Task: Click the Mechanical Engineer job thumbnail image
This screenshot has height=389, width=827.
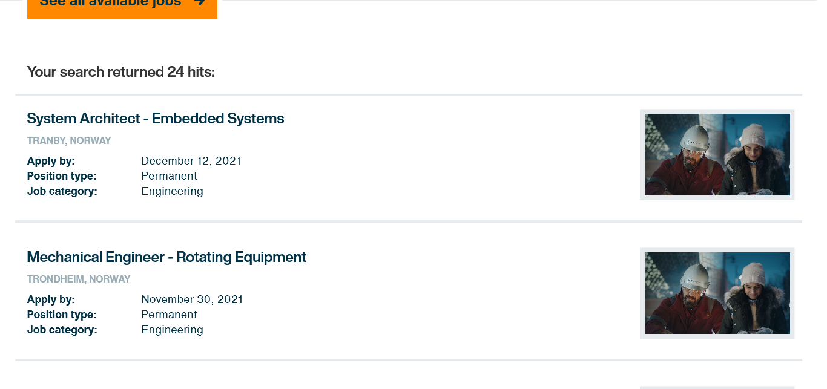Action: tap(717, 293)
